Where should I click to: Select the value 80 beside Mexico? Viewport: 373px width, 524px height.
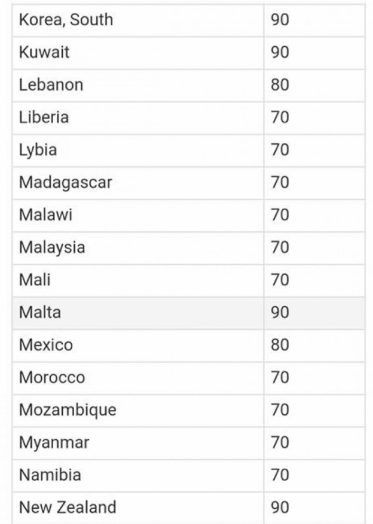coord(280,345)
